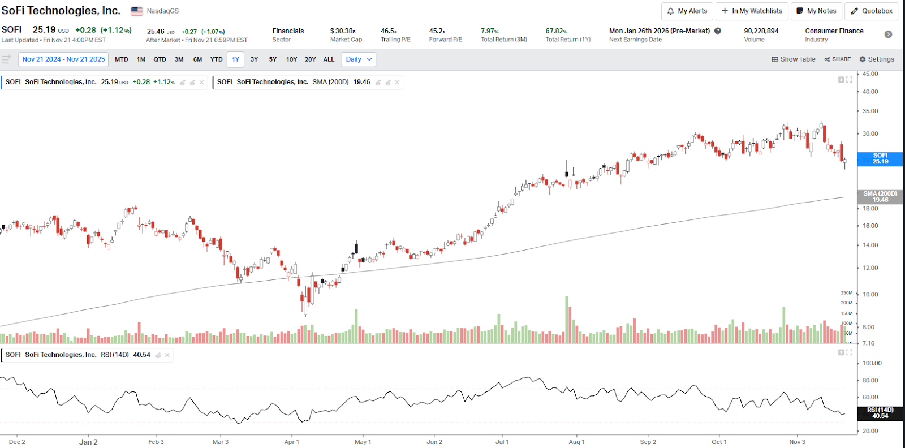Screen dimensions: 905x448
Task: Click the SOFI 25.19 price axis label
Action: (x=881, y=159)
